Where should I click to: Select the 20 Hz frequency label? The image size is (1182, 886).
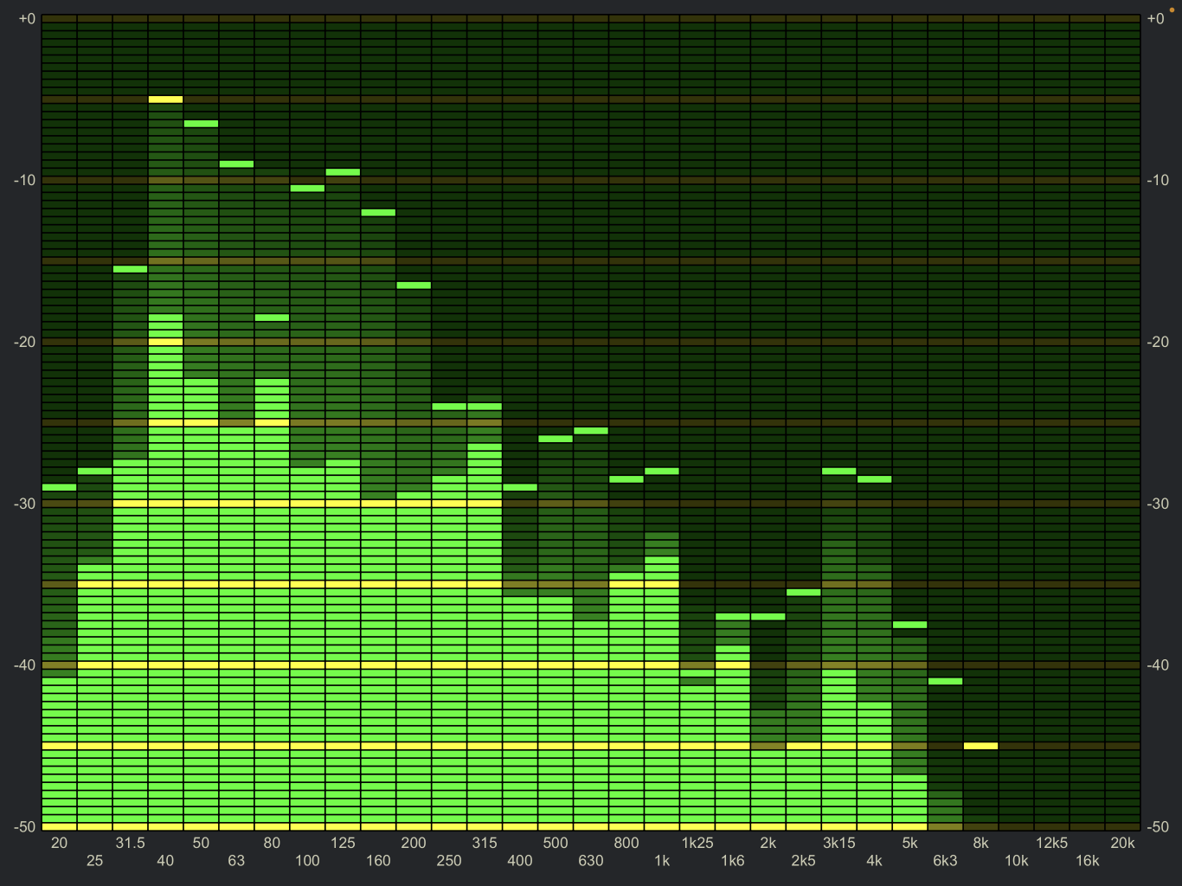[59, 842]
